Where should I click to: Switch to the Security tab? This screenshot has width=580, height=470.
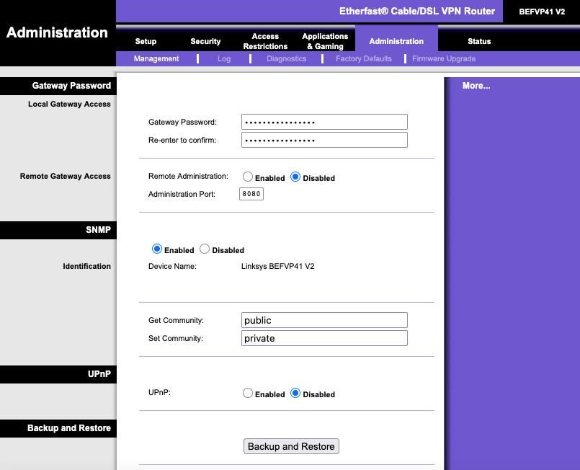point(205,41)
